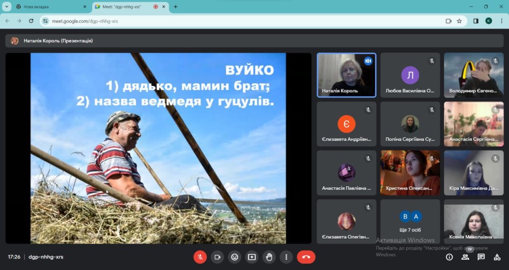Click Анастасія Павлівна's participant tile
The width and height of the screenshot is (509, 270).
347,173
